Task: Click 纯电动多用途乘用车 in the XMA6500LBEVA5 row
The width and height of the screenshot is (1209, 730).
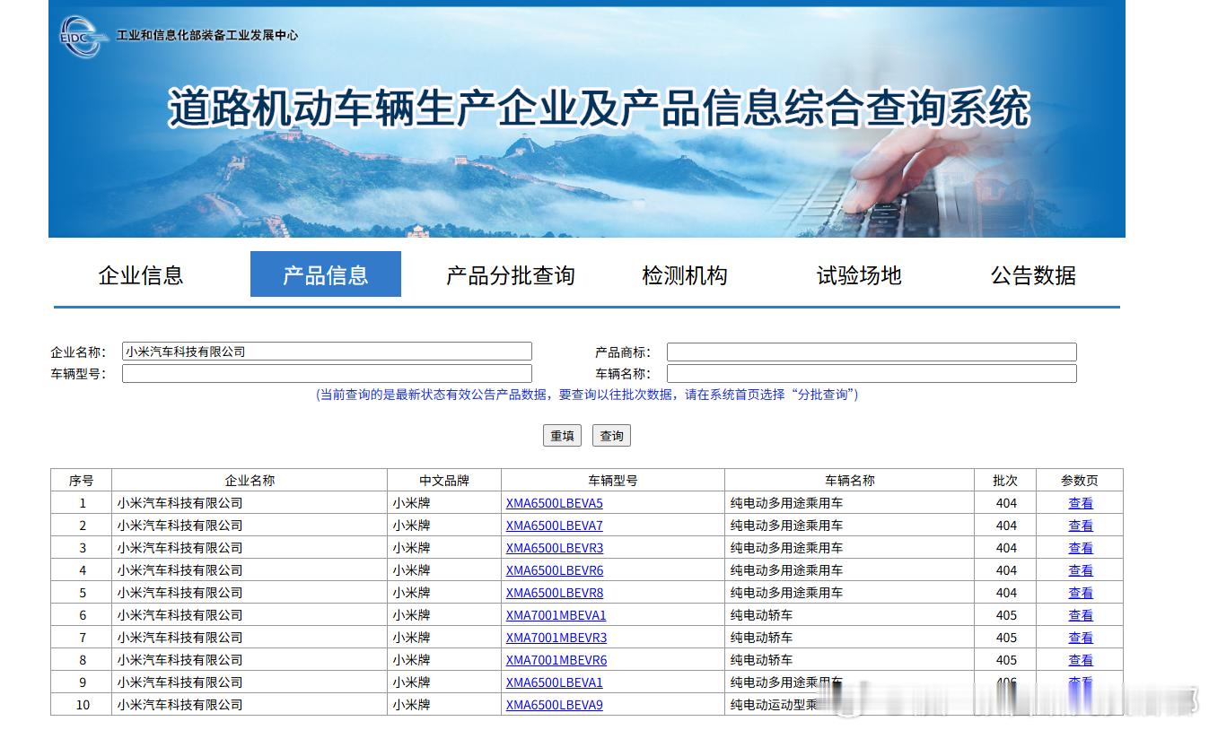Action: tap(786, 503)
